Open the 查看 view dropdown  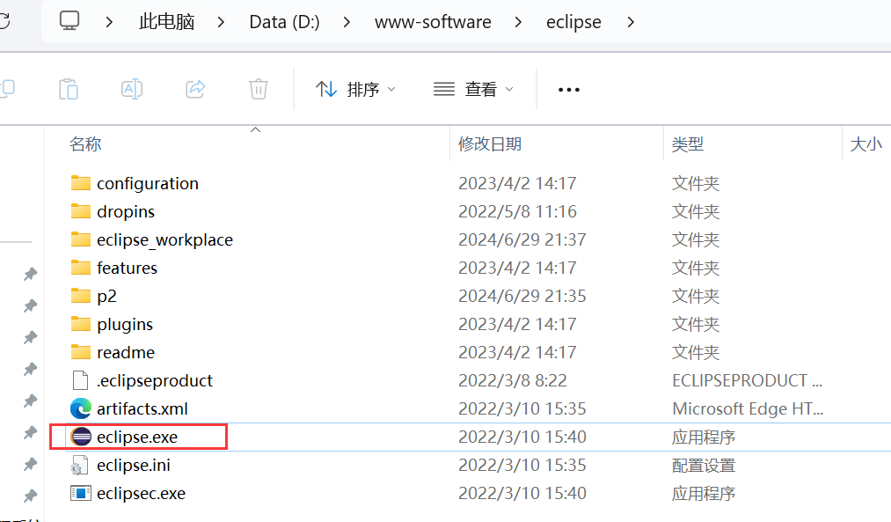[473, 89]
